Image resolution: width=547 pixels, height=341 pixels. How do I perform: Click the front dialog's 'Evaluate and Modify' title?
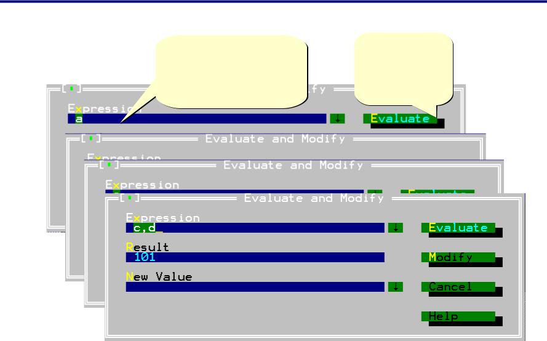(x=314, y=198)
